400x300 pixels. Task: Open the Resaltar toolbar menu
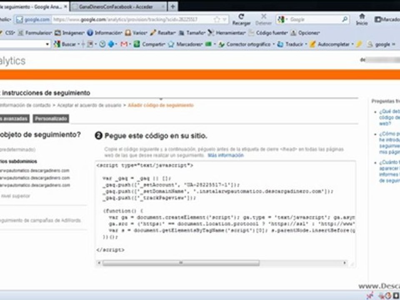pyautogui.click(x=163, y=33)
